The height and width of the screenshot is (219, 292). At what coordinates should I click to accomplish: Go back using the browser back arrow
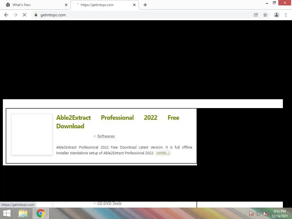(x=6, y=15)
